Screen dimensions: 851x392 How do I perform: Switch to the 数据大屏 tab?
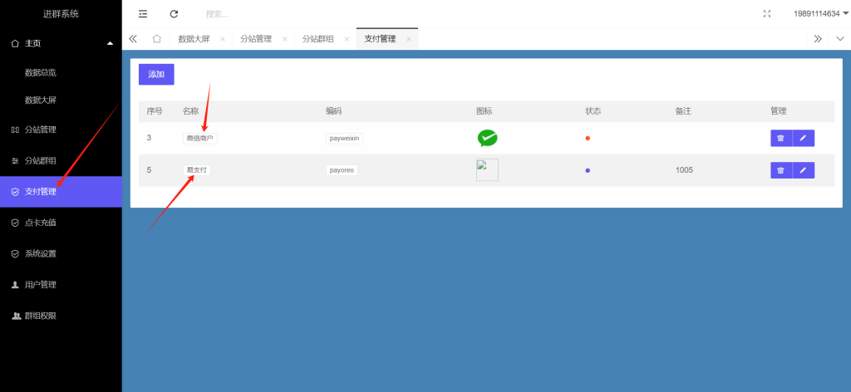pyautogui.click(x=194, y=39)
